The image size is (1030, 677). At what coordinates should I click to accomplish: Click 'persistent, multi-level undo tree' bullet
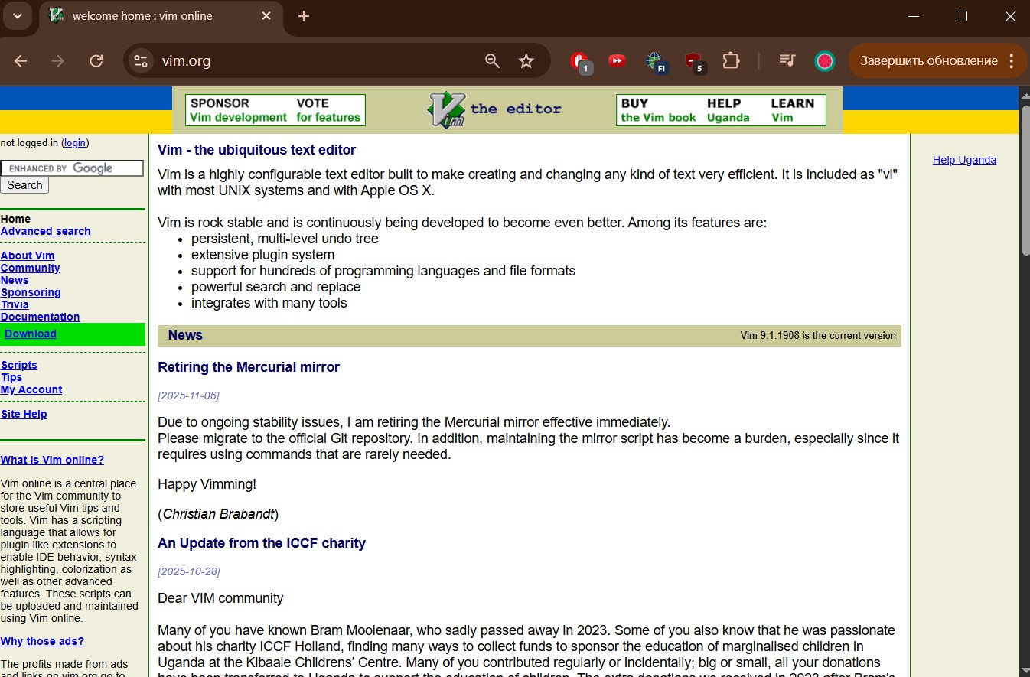(285, 239)
